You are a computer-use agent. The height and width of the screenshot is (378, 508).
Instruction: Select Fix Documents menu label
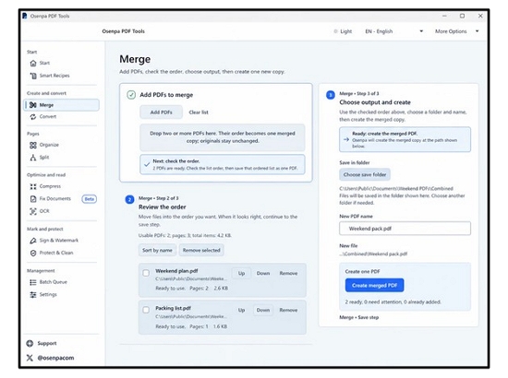(55, 199)
